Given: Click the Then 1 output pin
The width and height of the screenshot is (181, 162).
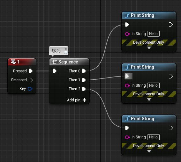Looking at the screenshot, I should tap(84, 80).
